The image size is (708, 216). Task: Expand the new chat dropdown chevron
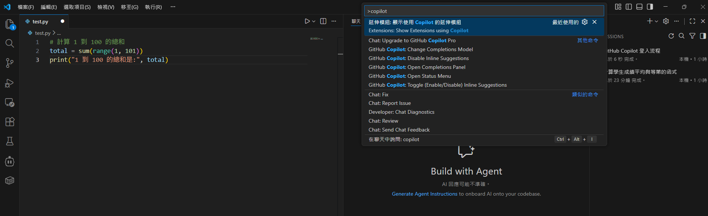(x=656, y=21)
